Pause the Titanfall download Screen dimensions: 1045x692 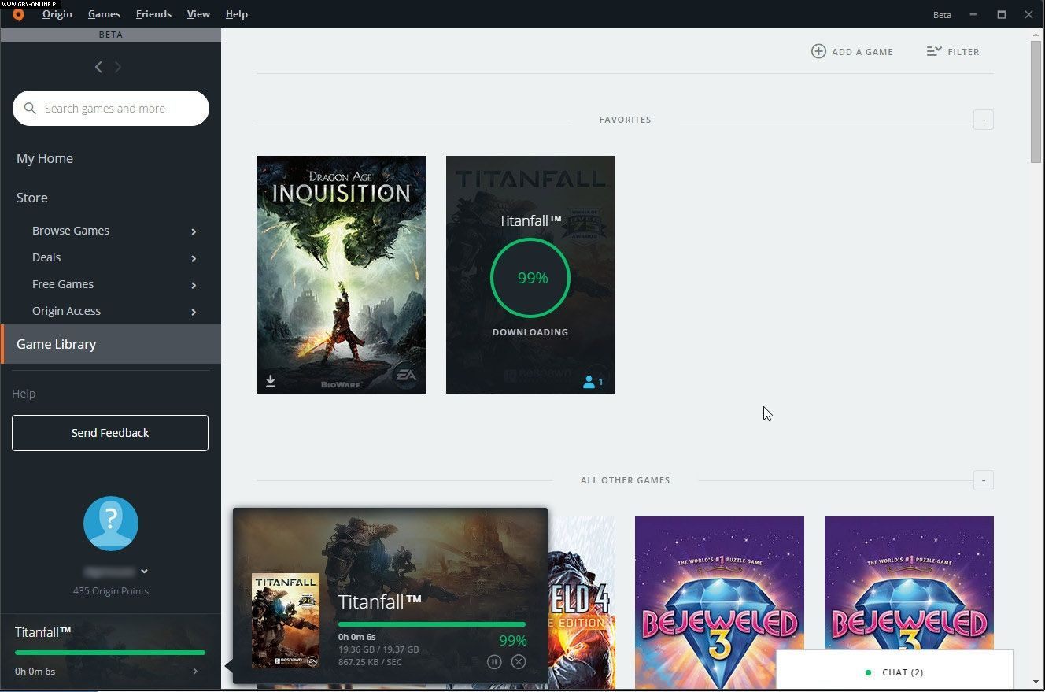pyautogui.click(x=494, y=662)
